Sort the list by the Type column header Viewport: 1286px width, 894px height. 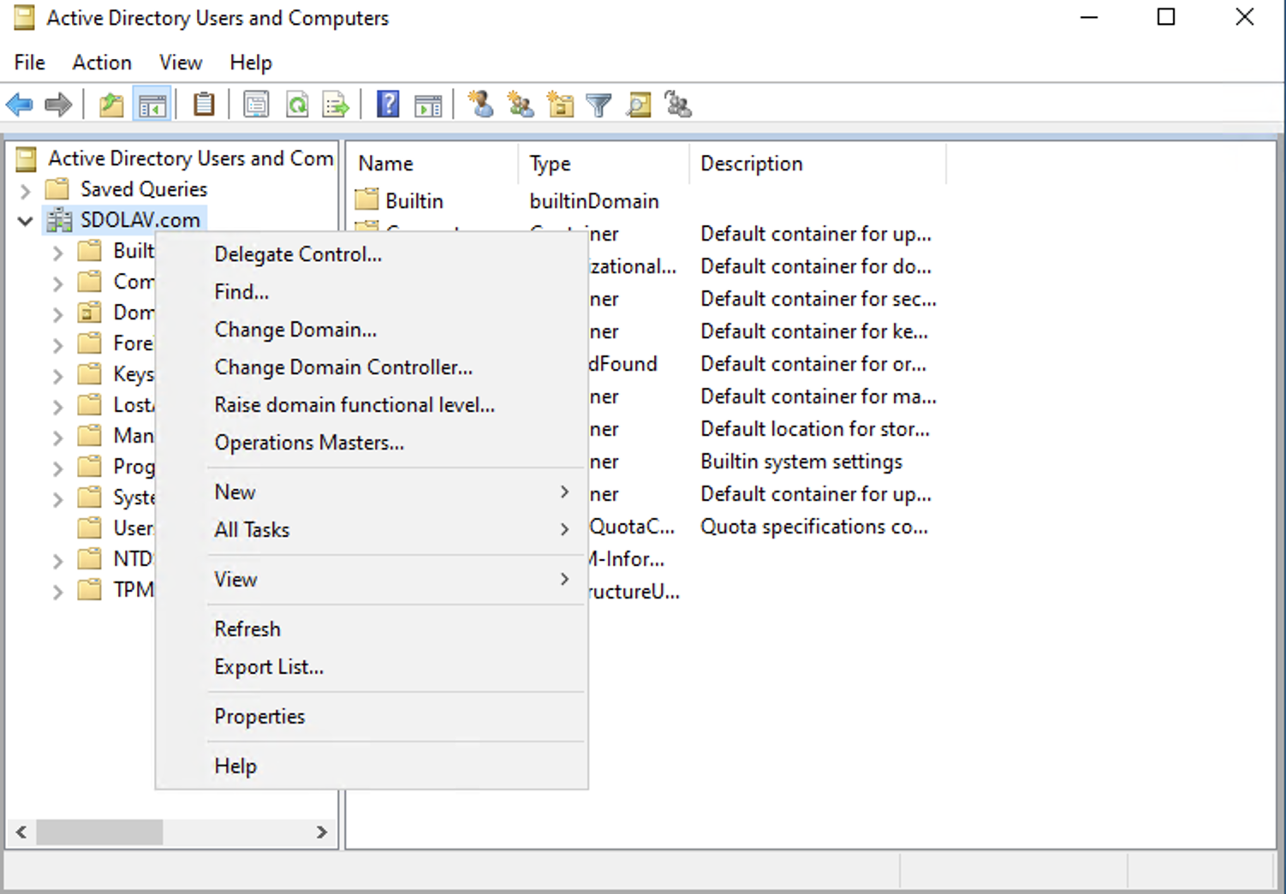pos(604,164)
